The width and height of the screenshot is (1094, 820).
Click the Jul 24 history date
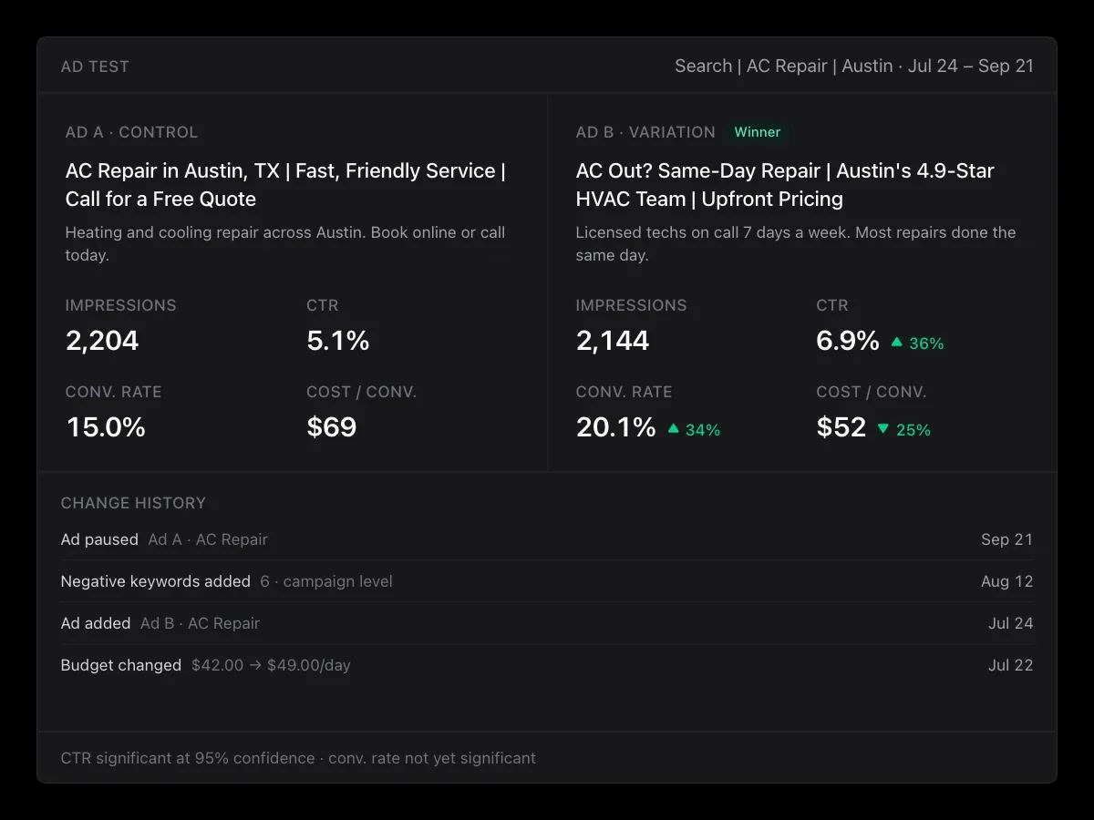click(x=1011, y=623)
